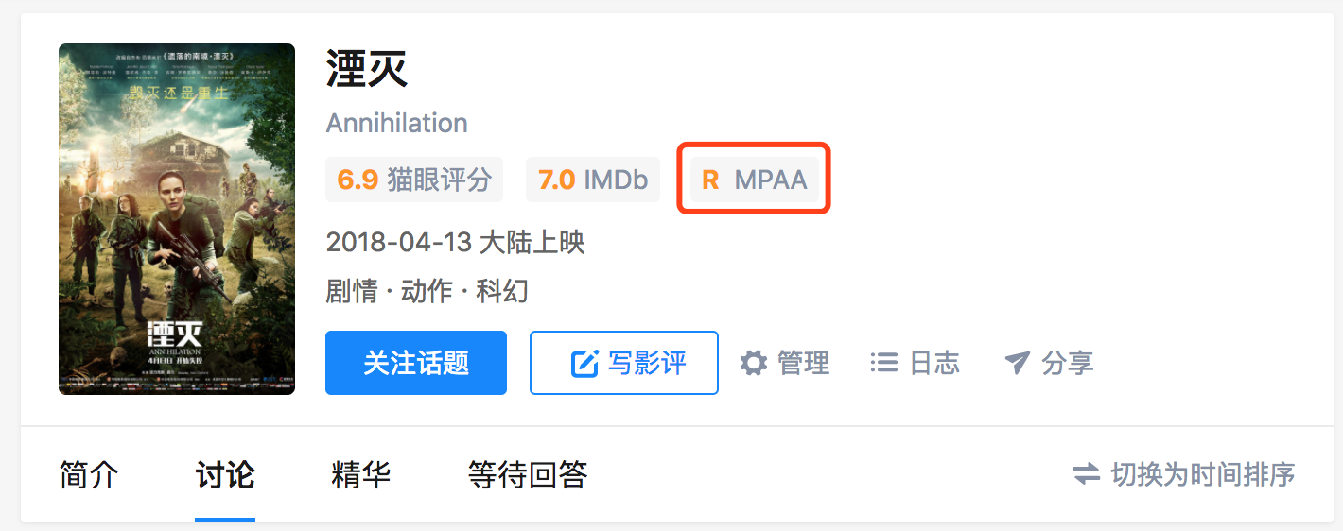This screenshot has height=531, width=1343.
Task: Click the English title Annihilation
Action: point(397,123)
